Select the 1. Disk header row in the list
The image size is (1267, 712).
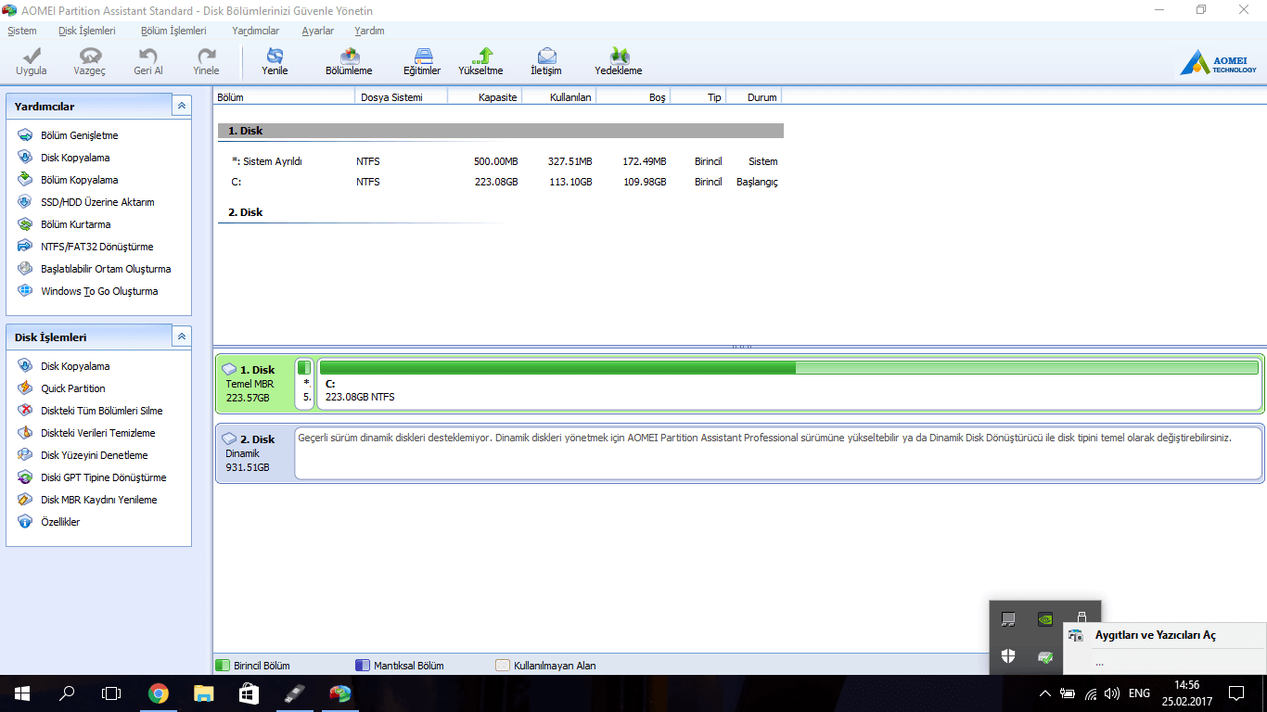coord(501,131)
